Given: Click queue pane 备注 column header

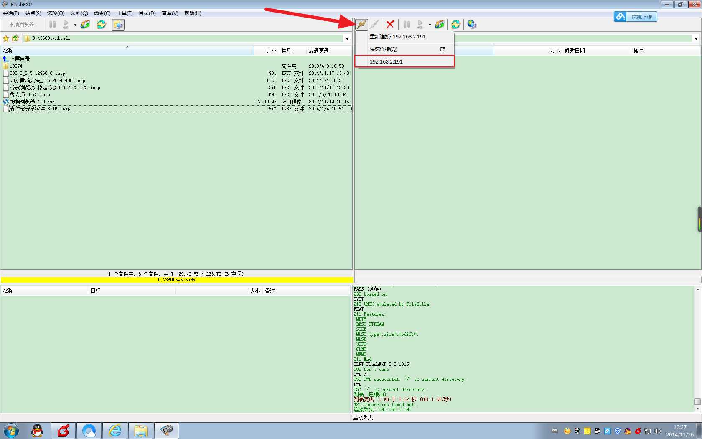Looking at the screenshot, I should 306,291.
